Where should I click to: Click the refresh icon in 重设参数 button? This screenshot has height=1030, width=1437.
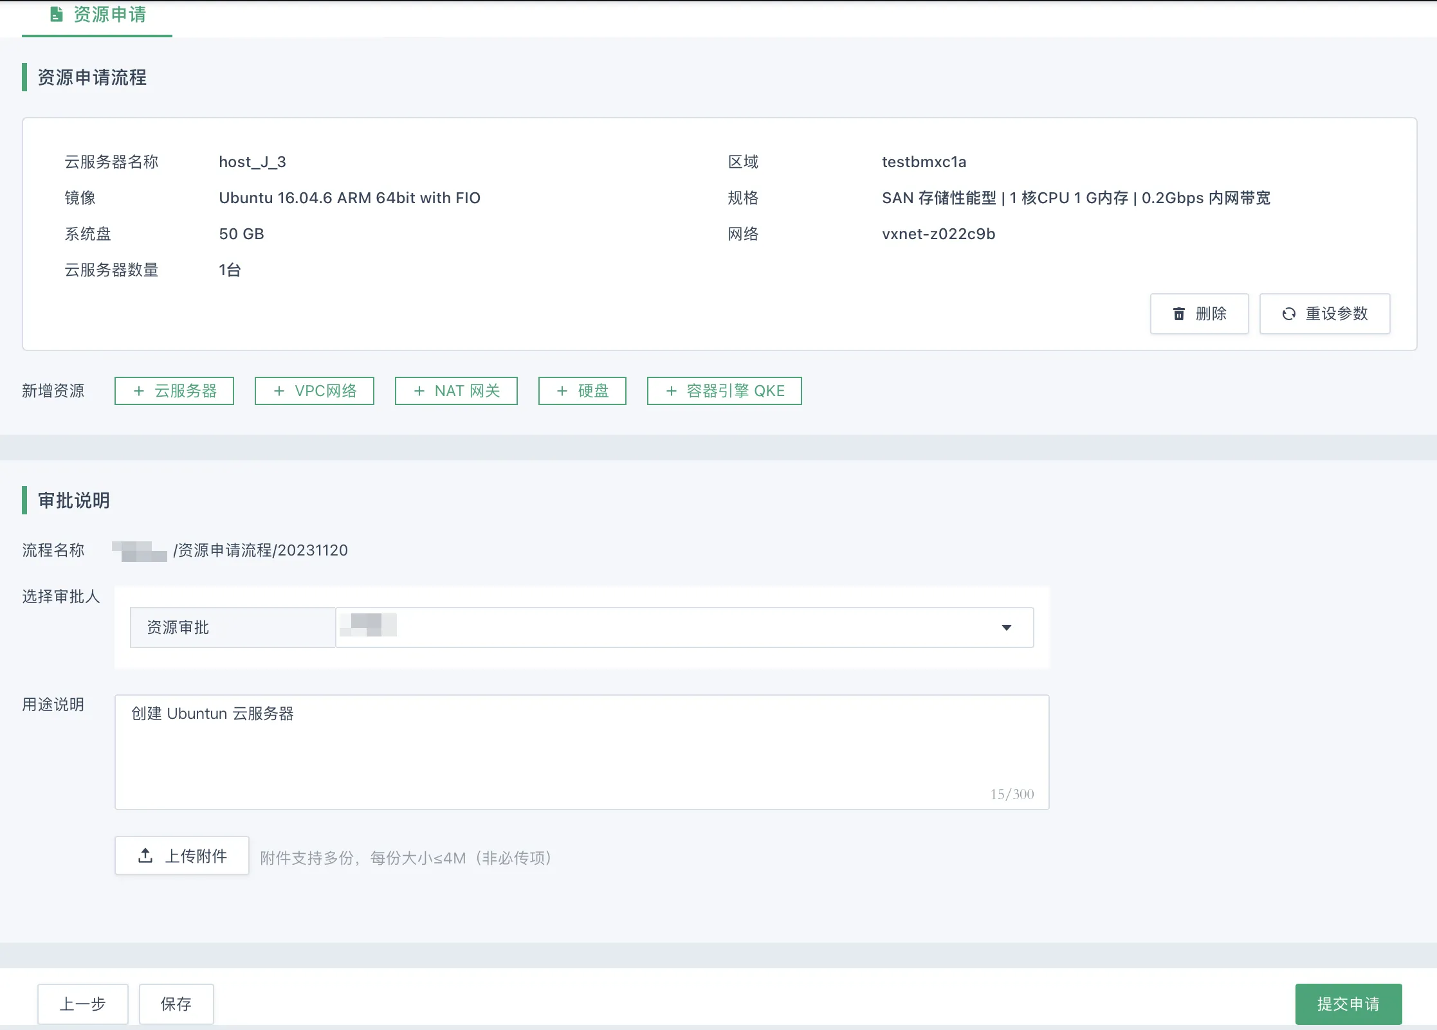click(x=1288, y=314)
